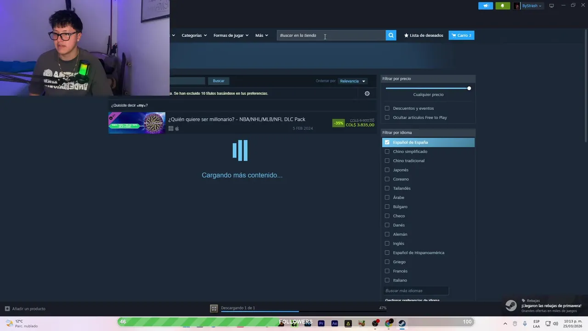The image size is (588, 331).
Task: Open Steam from the taskbar
Action: [402, 323]
